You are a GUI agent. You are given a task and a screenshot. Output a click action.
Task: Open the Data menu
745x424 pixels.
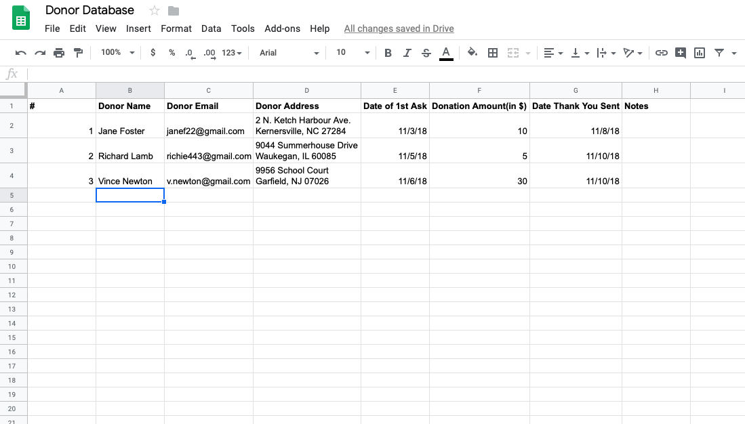pyautogui.click(x=211, y=28)
